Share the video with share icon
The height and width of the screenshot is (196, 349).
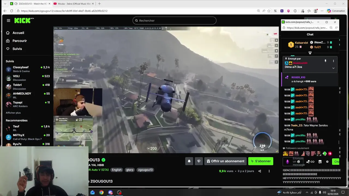260,171
